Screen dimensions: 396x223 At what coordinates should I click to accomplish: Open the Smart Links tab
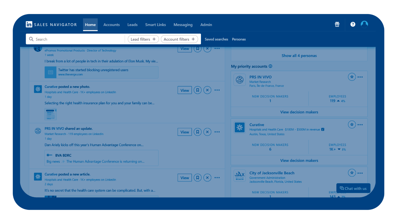(x=155, y=25)
